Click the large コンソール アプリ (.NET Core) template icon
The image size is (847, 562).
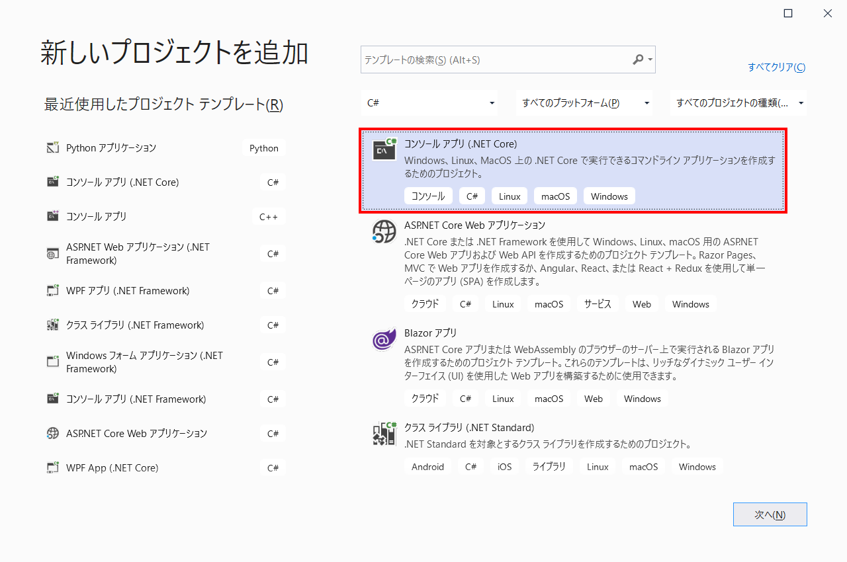point(384,150)
